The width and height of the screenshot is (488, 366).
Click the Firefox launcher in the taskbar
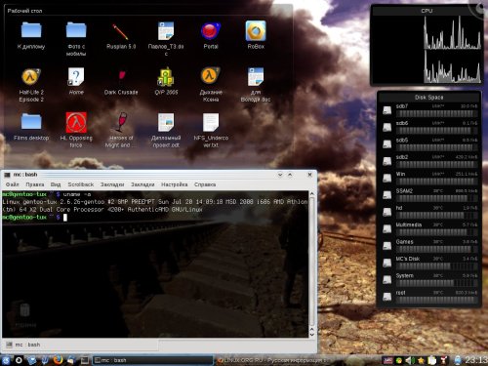[x=58, y=360]
